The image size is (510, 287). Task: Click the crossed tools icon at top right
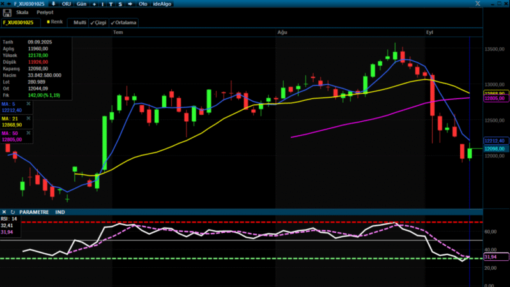pos(477,4)
